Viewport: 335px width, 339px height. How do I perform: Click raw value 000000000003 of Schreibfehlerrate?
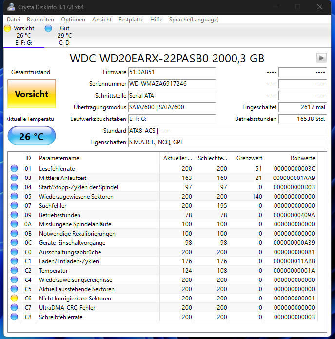pos(295,317)
